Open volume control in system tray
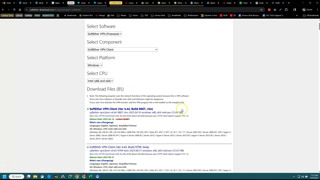Viewport: 320px width, 180px height. click(x=302, y=176)
